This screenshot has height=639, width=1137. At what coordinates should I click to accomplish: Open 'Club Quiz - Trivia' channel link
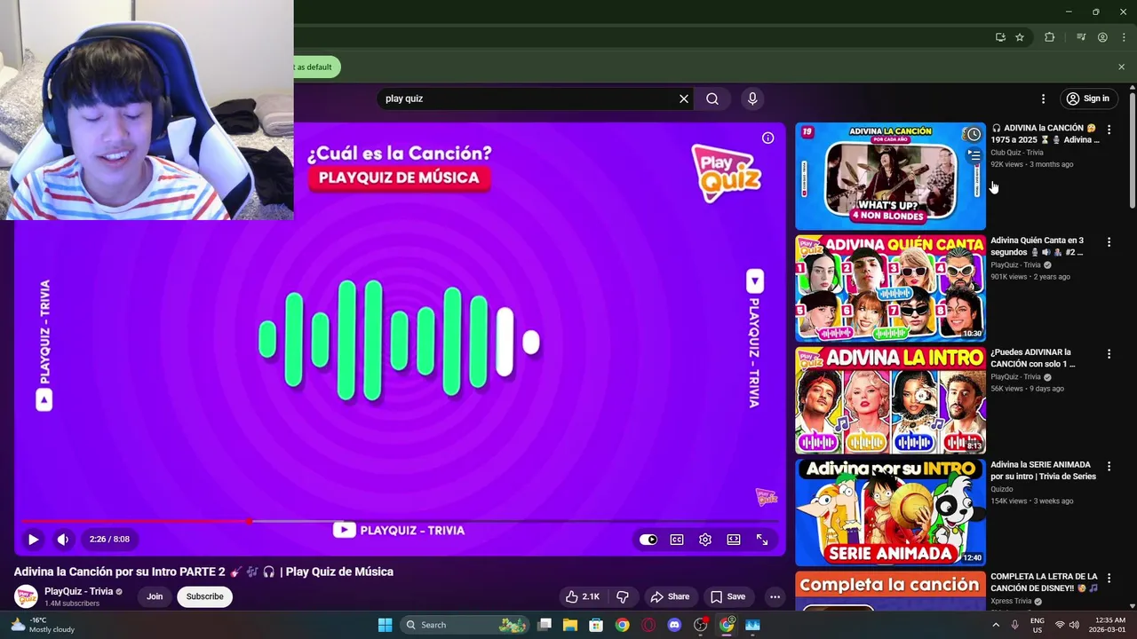point(1017,153)
